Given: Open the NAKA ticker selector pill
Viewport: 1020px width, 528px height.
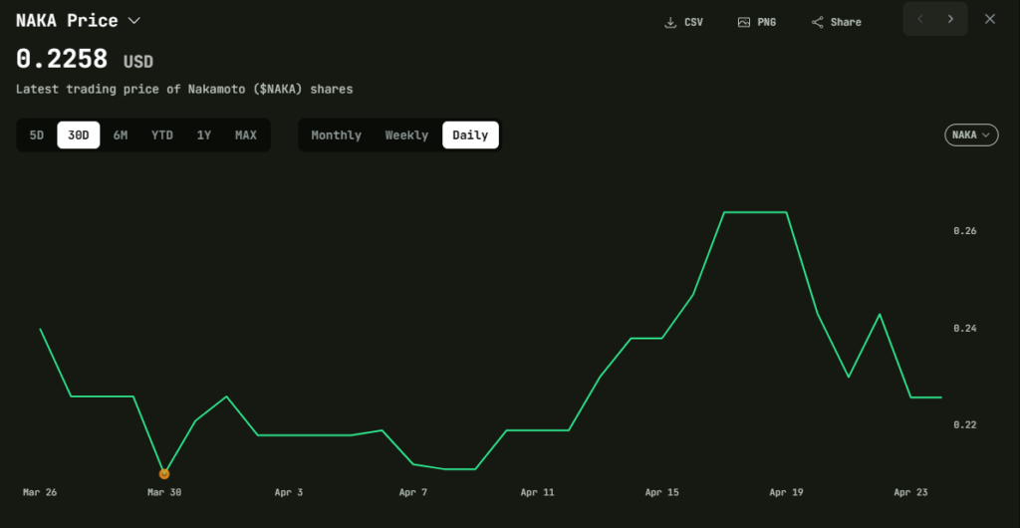Looking at the screenshot, I should coord(971,135).
